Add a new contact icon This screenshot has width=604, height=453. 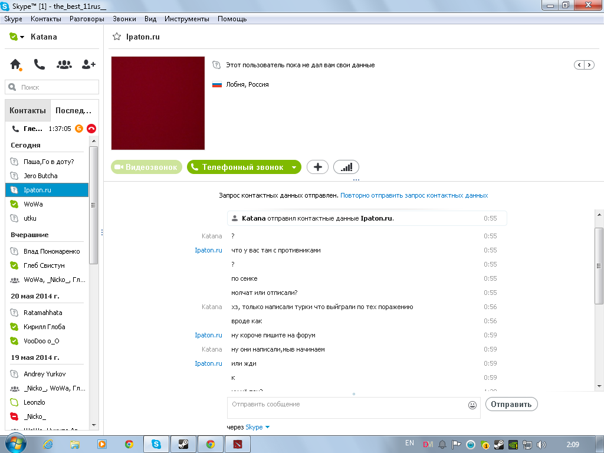(x=88, y=64)
